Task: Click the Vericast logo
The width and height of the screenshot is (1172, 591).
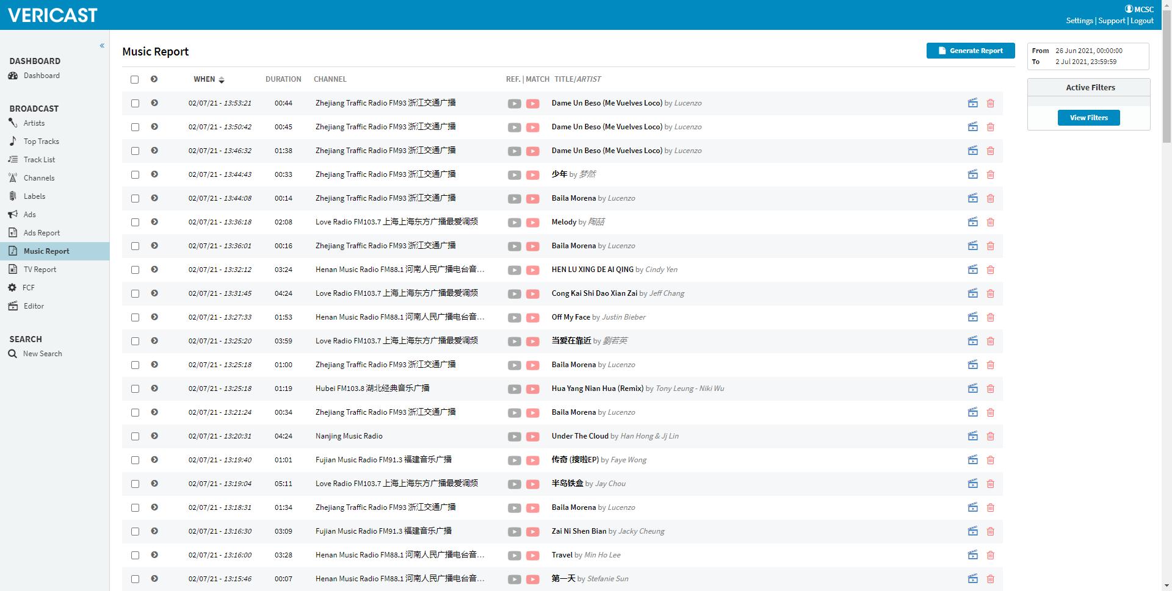Action: click(52, 15)
